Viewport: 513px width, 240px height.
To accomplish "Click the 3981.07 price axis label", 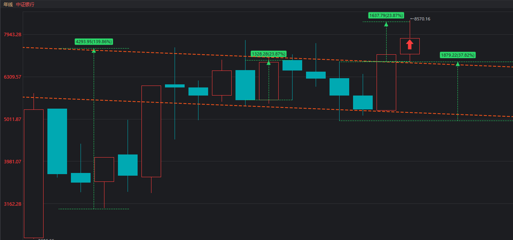I will (12, 162).
